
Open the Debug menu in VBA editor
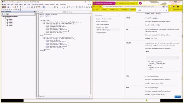(21, 5)
